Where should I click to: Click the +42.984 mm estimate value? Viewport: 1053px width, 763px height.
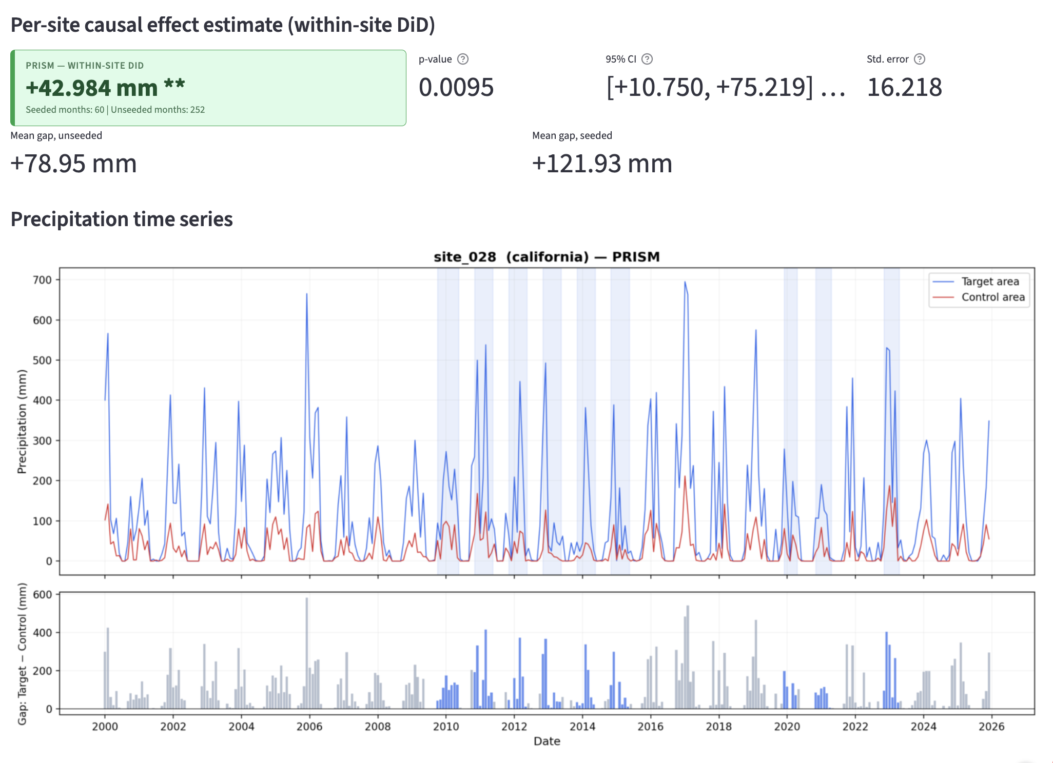[104, 88]
